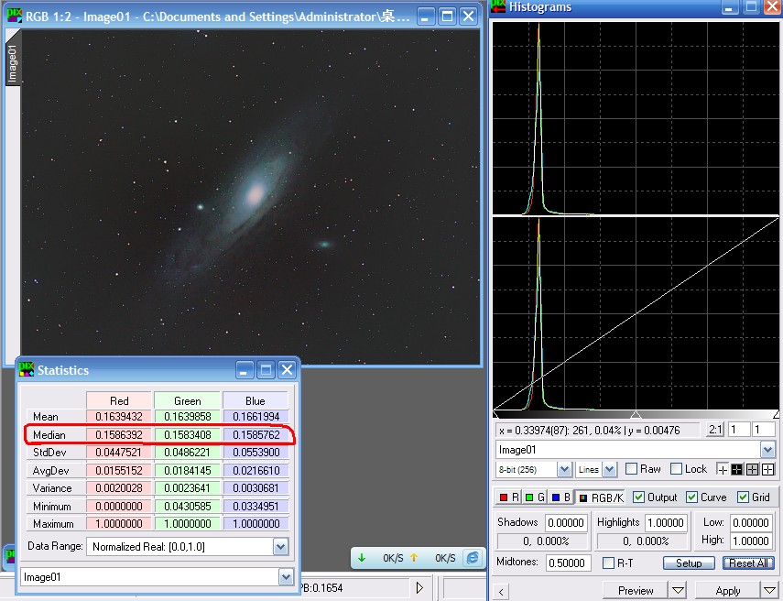
Task: Click the Midtones value input field
Action: (567, 563)
